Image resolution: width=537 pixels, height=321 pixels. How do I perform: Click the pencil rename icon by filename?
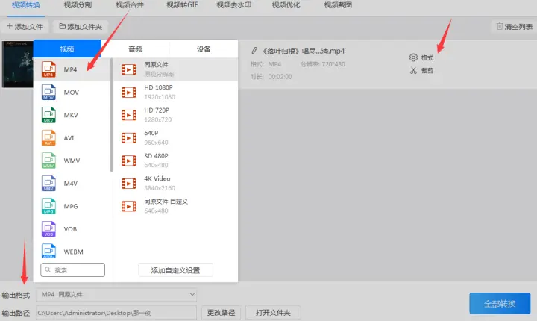[254, 51]
